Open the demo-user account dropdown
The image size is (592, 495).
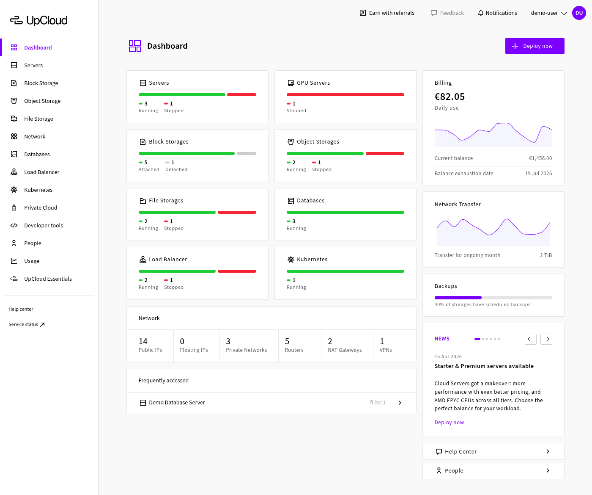(x=549, y=13)
